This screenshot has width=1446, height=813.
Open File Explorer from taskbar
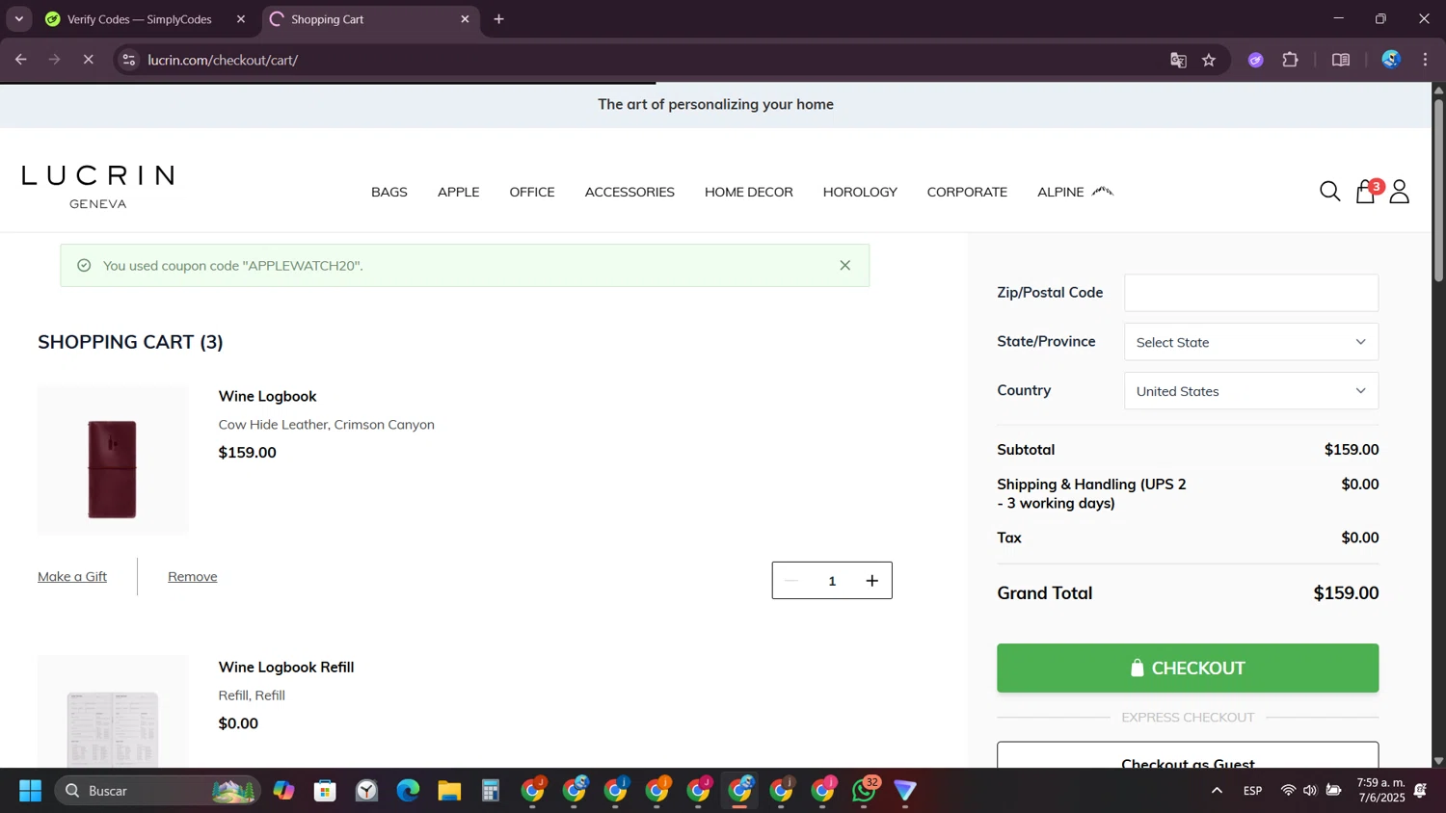point(449,791)
